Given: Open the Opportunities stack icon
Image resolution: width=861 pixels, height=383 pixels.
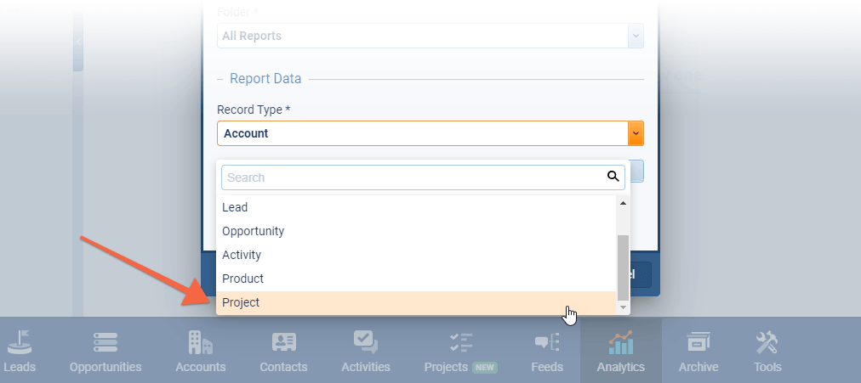Looking at the screenshot, I should coord(105,343).
